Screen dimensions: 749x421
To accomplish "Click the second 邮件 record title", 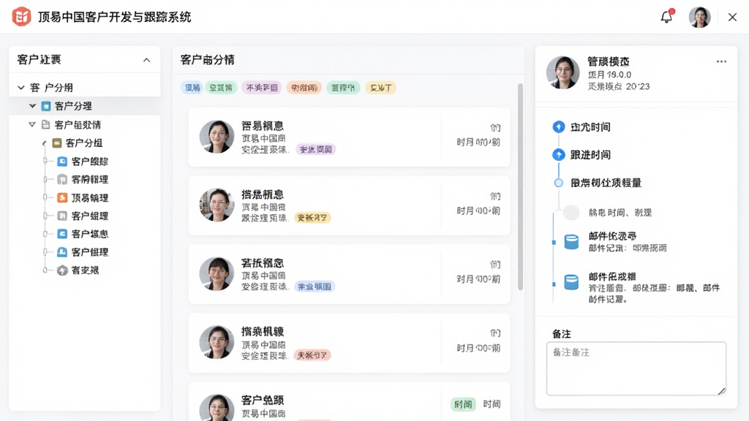I will tap(612, 277).
